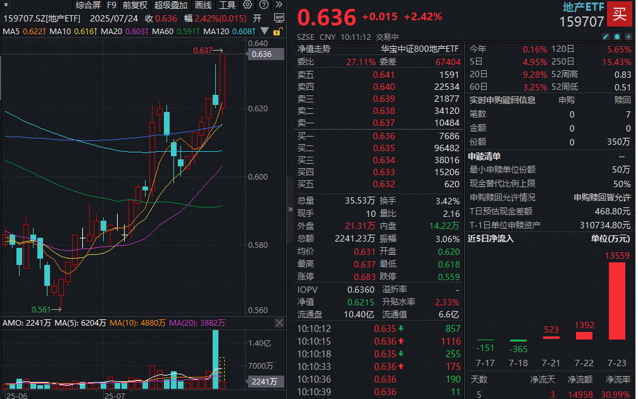Select the 画线 line-drawing tool

[x=203, y=6]
